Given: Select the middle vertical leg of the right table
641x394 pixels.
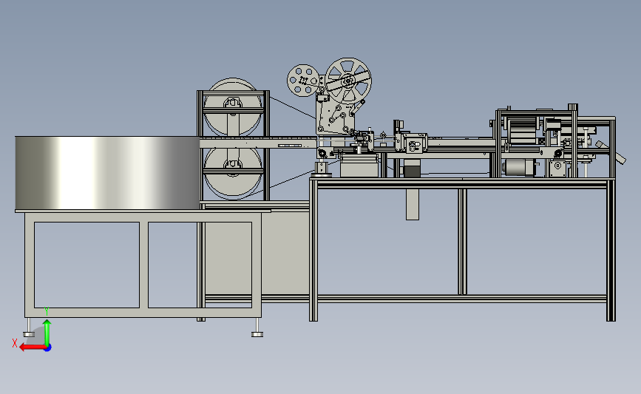Looking at the screenshot, I should click(x=462, y=242).
